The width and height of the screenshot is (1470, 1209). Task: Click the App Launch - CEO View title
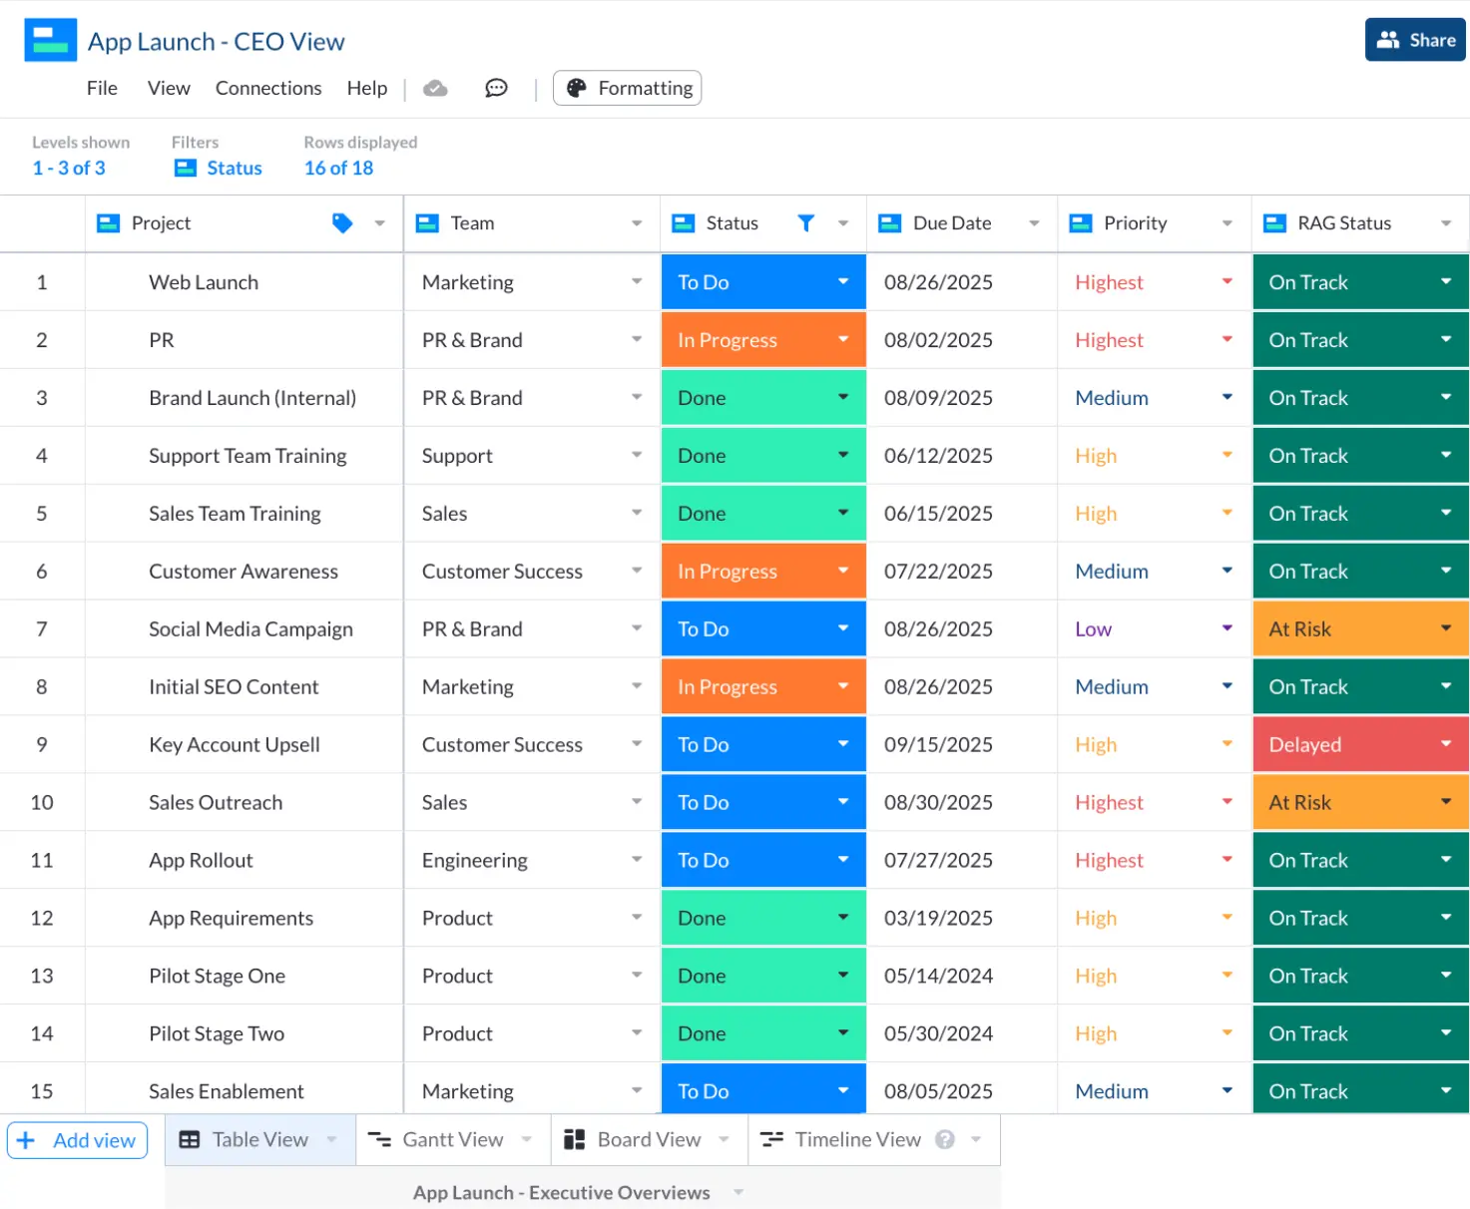pyautogui.click(x=217, y=41)
